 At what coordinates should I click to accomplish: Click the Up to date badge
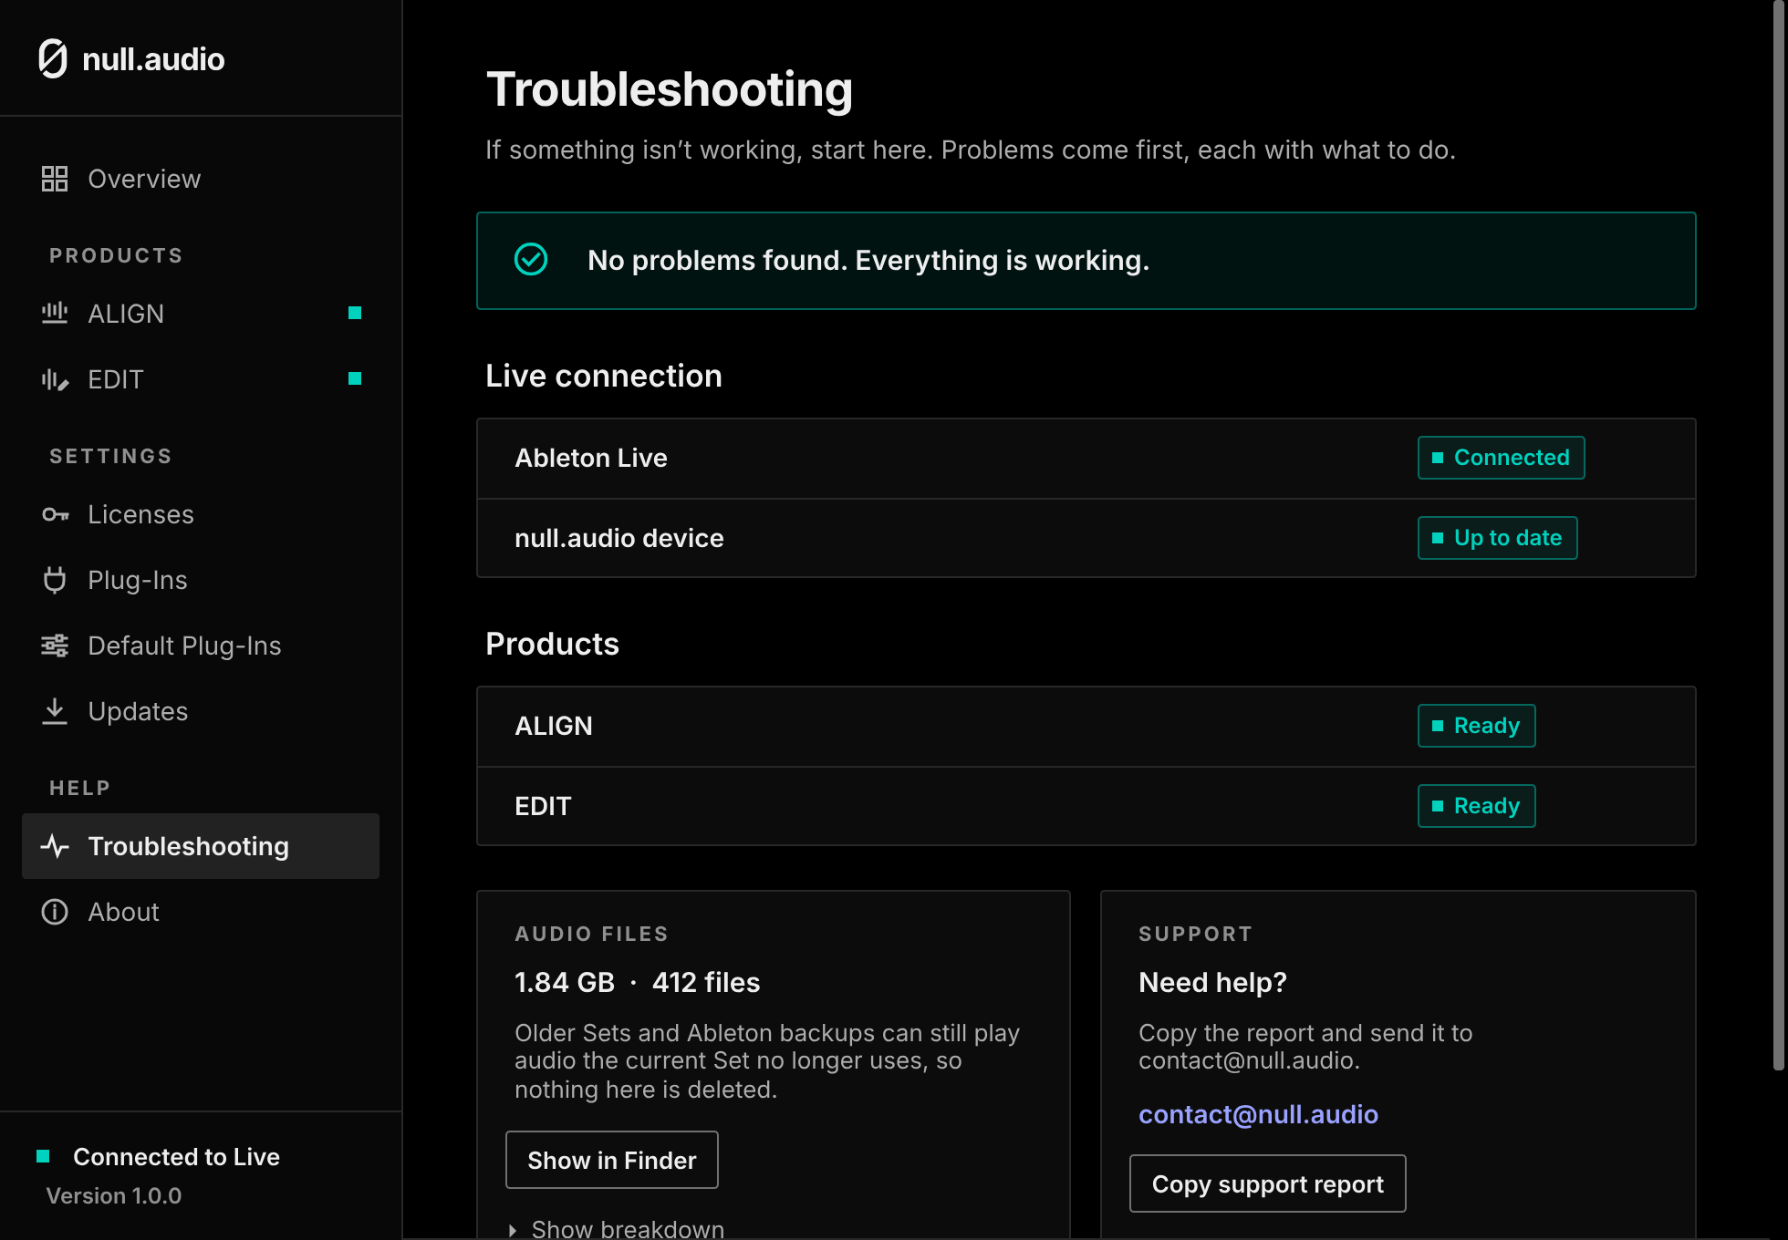(x=1497, y=538)
